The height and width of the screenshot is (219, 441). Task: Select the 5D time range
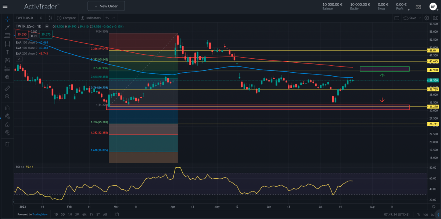63,214
